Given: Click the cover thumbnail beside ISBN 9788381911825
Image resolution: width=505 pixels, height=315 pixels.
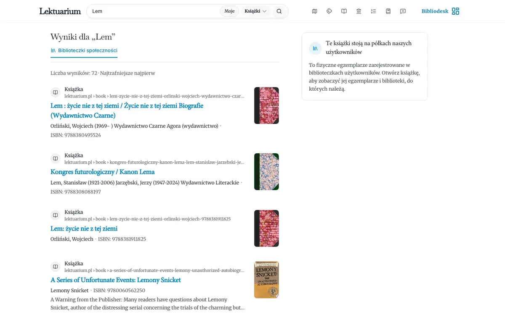Looking at the screenshot, I should point(266,228).
